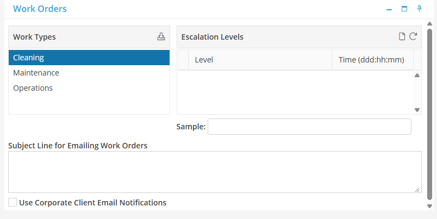Image resolution: width=437 pixels, height=219 pixels.
Task: Minimize the Work Orders panel
Action: [x=389, y=9]
